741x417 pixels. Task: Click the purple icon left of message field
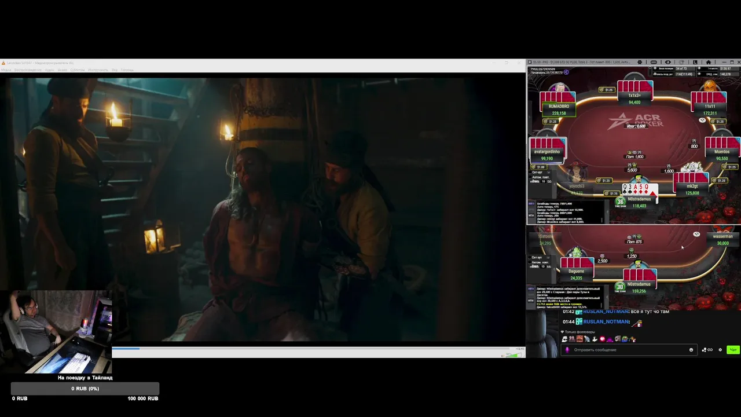tap(567, 350)
